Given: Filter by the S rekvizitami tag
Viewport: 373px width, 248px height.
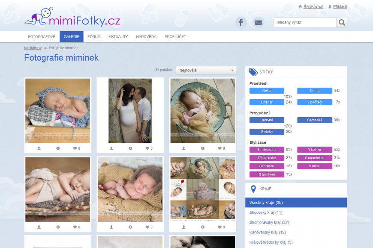Looking at the screenshot, I should point(267,150).
